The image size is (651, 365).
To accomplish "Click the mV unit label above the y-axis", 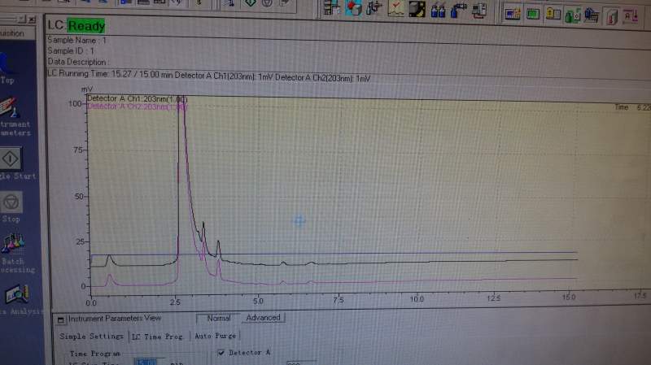I will (87, 89).
